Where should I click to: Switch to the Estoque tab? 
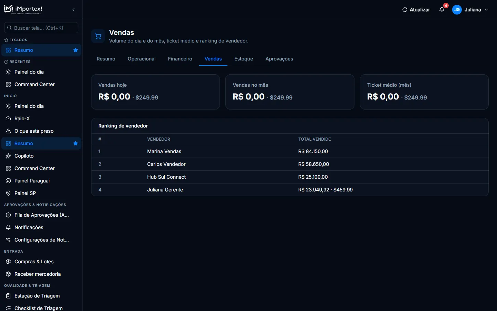[244, 59]
